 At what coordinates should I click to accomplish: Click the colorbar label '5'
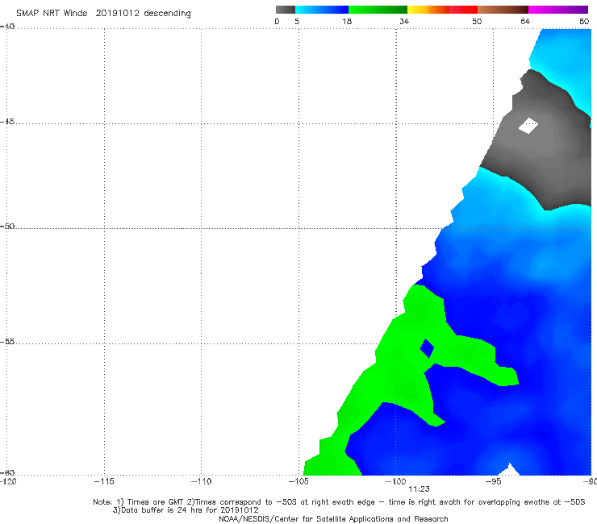[297, 21]
